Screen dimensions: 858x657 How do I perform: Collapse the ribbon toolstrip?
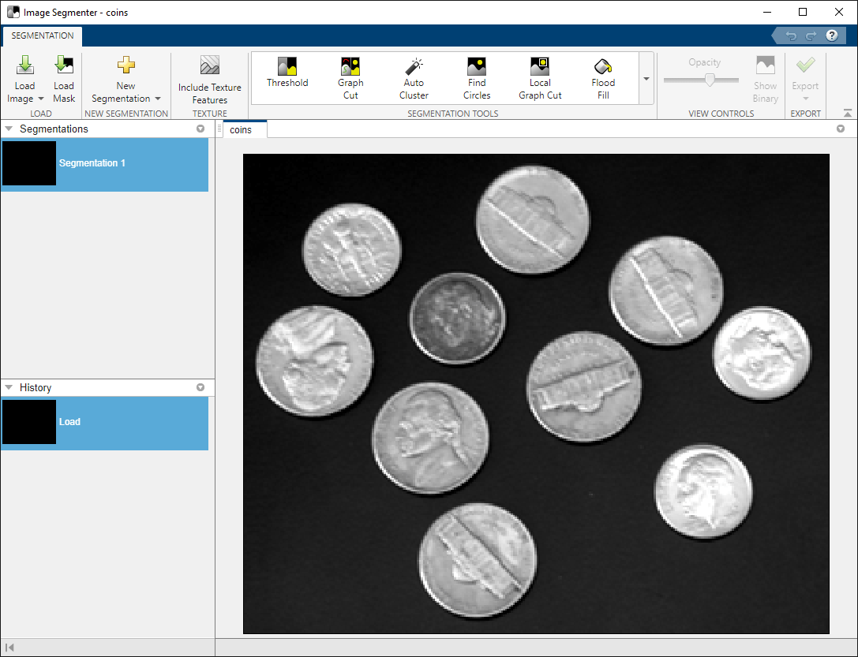(848, 114)
